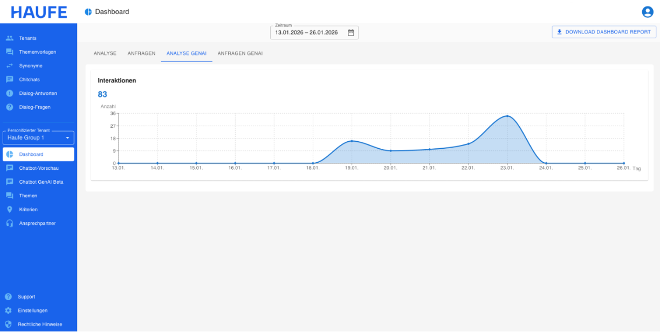Viewport: 660px width, 332px height.
Task: Click the Kriterien location pin icon
Action: 9,210
